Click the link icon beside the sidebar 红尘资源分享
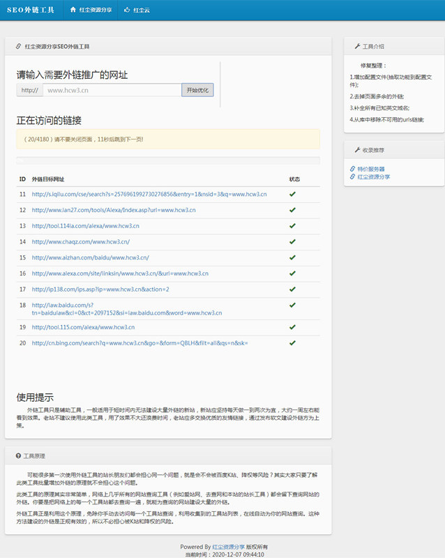Viewport: 445px width, 558px height. [352, 176]
